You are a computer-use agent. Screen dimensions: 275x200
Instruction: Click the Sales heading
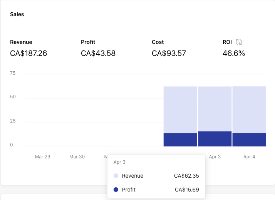17,14
